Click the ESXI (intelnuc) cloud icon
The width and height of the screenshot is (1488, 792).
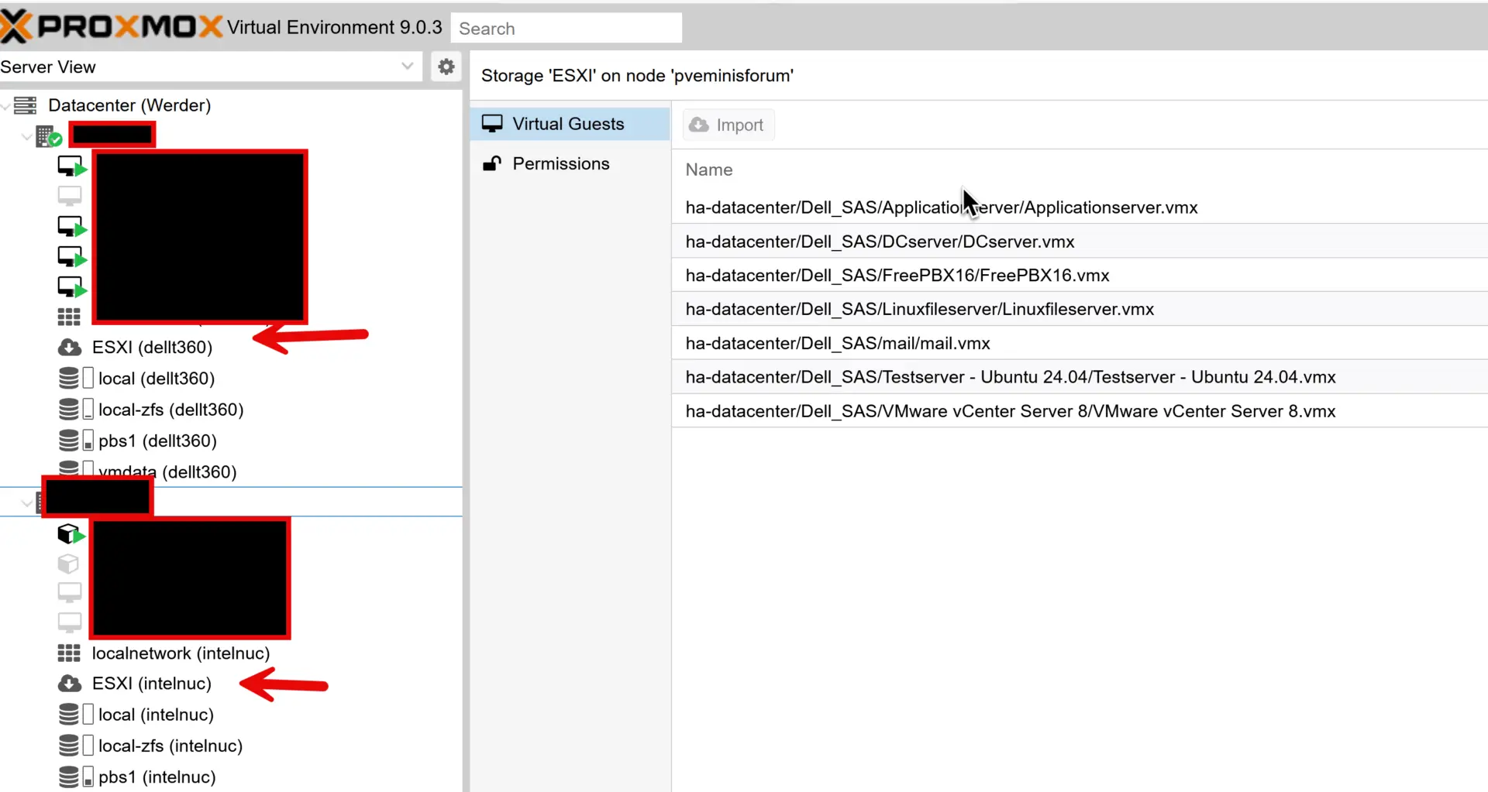(x=70, y=684)
